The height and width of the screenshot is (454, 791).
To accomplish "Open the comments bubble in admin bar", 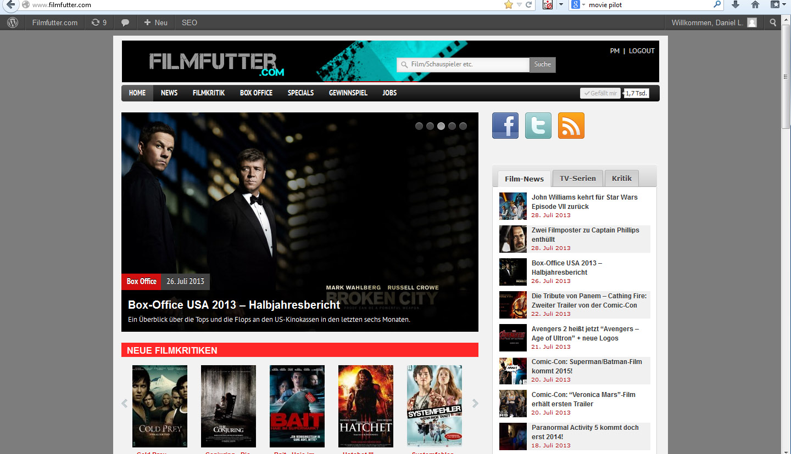I will (125, 22).
